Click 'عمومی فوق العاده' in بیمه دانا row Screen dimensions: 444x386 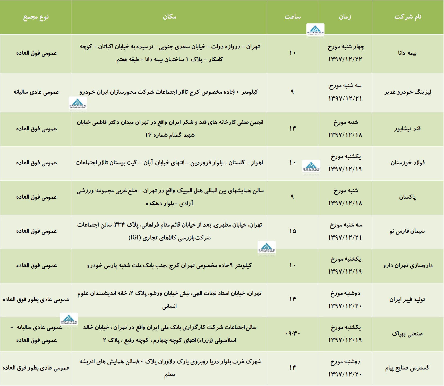(x=36, y=53)
